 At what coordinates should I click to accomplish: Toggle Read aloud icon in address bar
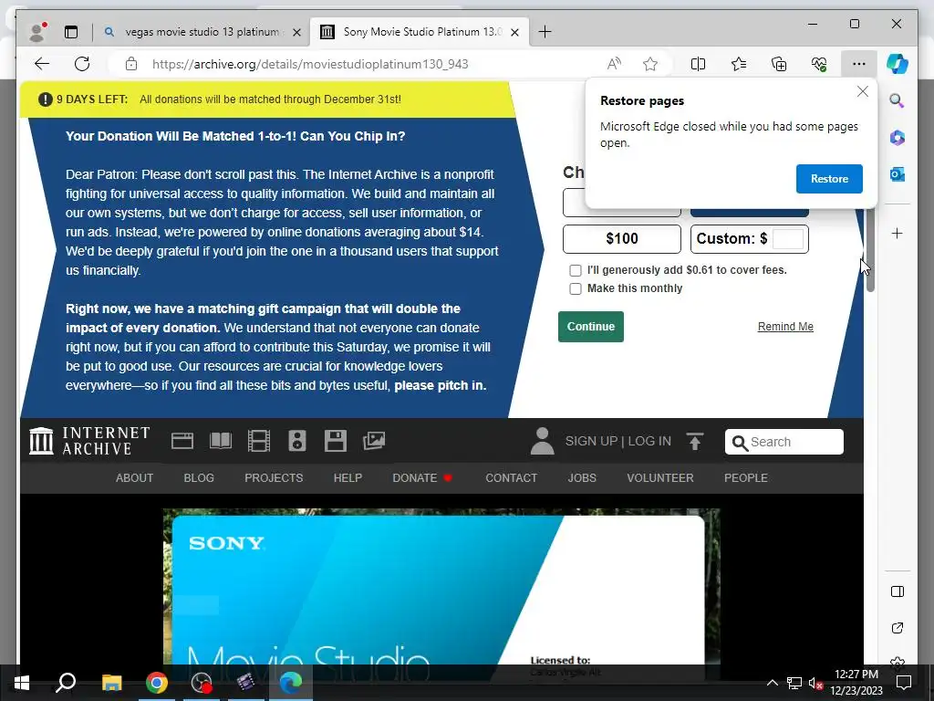(x=614, y=64)
